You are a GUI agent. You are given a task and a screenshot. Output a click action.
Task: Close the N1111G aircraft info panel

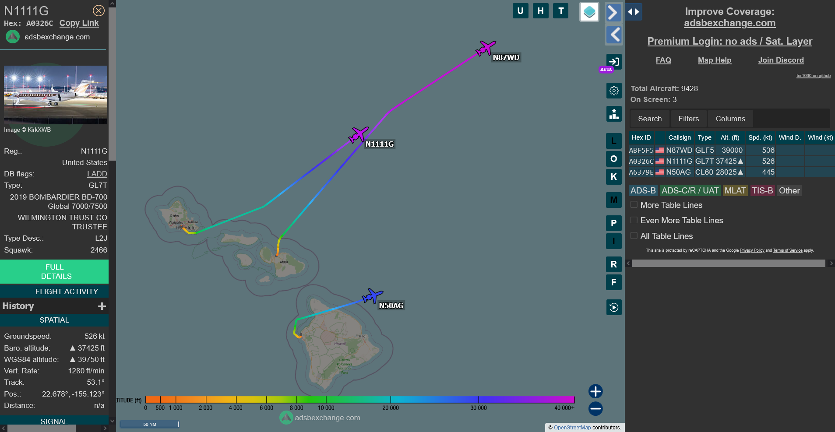(x=99, y=11)
